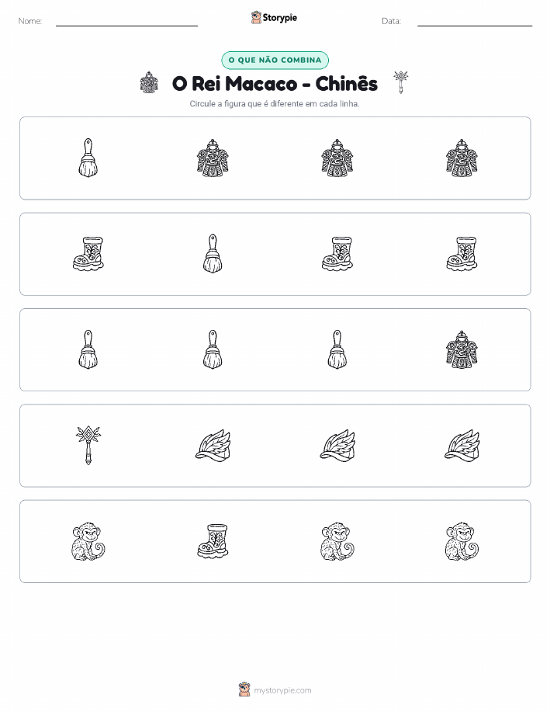Click the Storypie logo at the top

tap(274, 18)
